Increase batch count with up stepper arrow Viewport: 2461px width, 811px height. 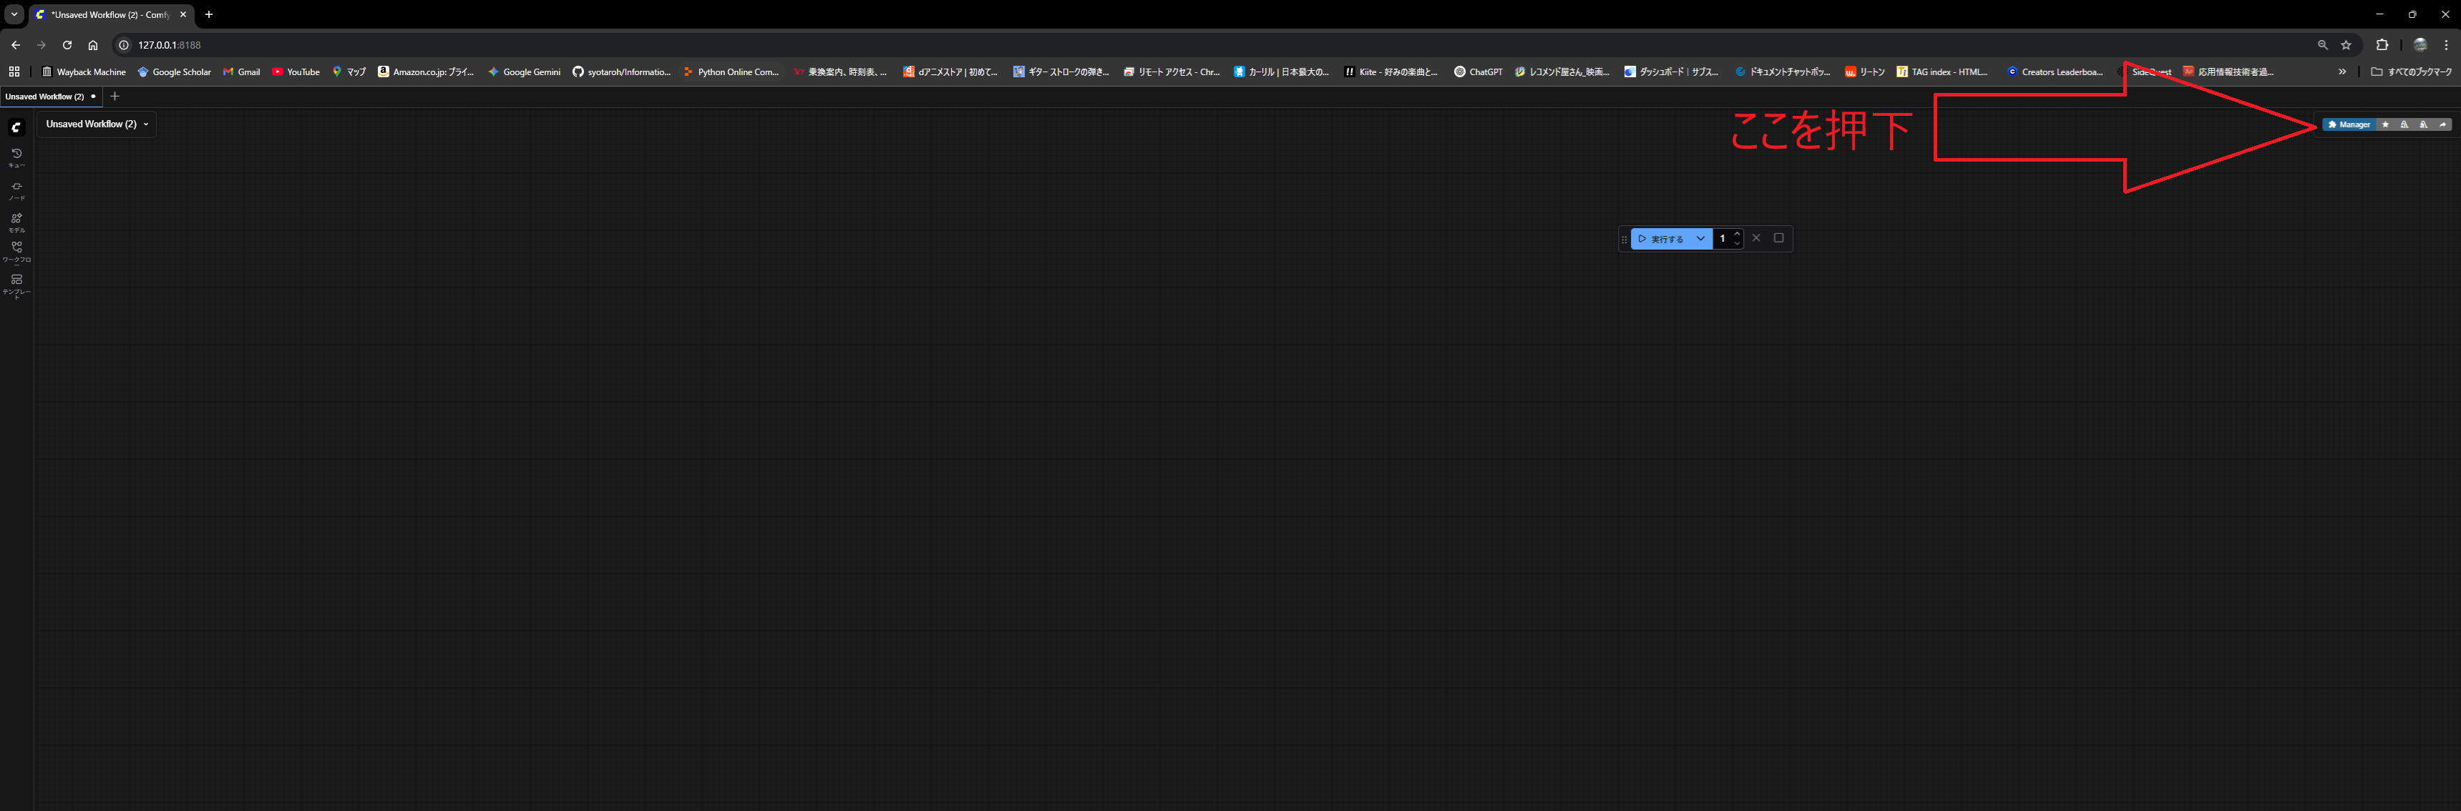click(x=1737, y=234)
